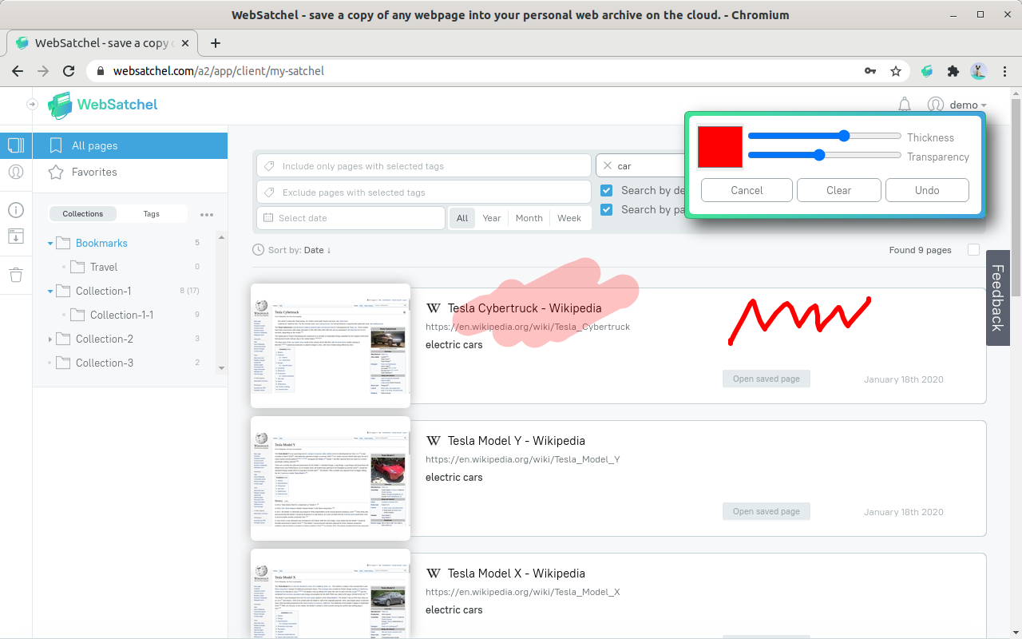Screen dimensions: 1022x639
Task: Open the Chromium extensions puzzle icon
Action: pyautogui.click(x=953, y=71)
